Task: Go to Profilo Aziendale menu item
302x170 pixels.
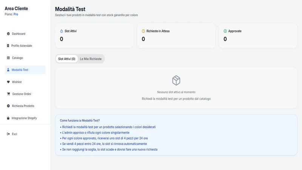Action: [x=25, y=46]
